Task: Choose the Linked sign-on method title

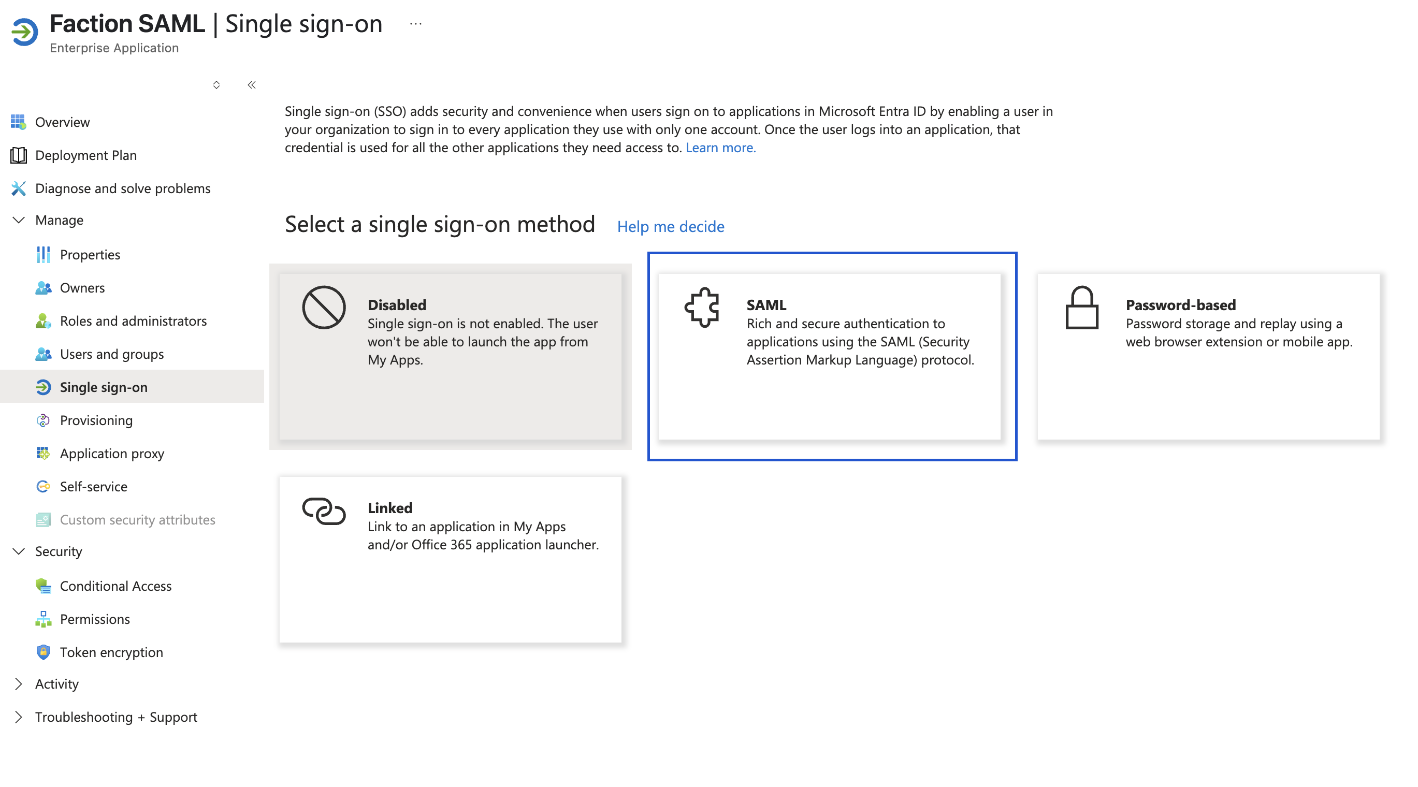Action: point(390,508)
